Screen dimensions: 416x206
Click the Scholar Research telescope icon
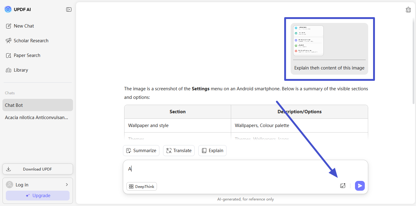9,41
